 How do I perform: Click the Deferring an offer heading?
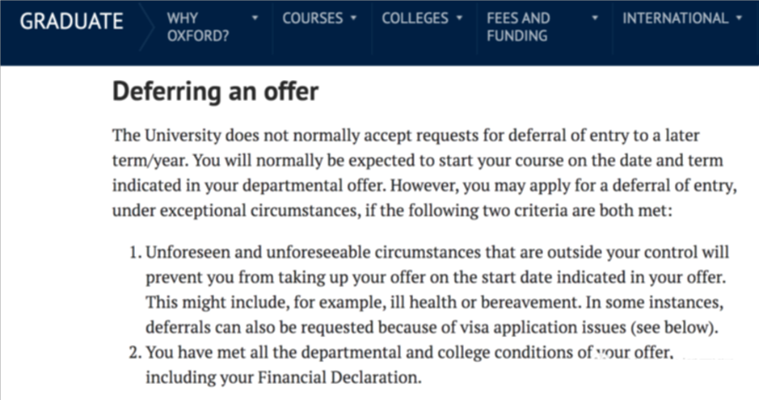pos(215,91)
